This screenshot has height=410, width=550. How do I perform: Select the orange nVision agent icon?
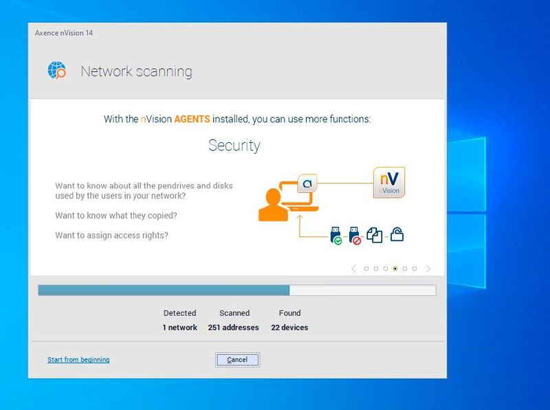click(307, 183)
